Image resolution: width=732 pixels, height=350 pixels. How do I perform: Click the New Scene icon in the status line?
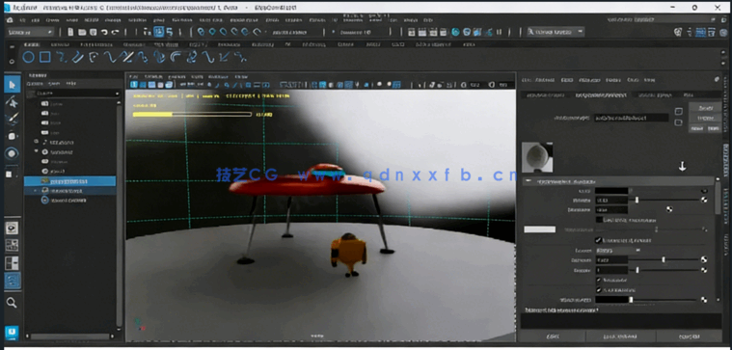pyautogui.click(x=70, y=32)
